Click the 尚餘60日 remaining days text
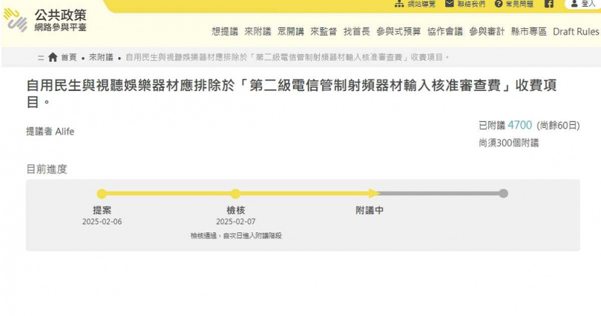The height and width of the screenshot is (316, 601). (x=558, y=125)
